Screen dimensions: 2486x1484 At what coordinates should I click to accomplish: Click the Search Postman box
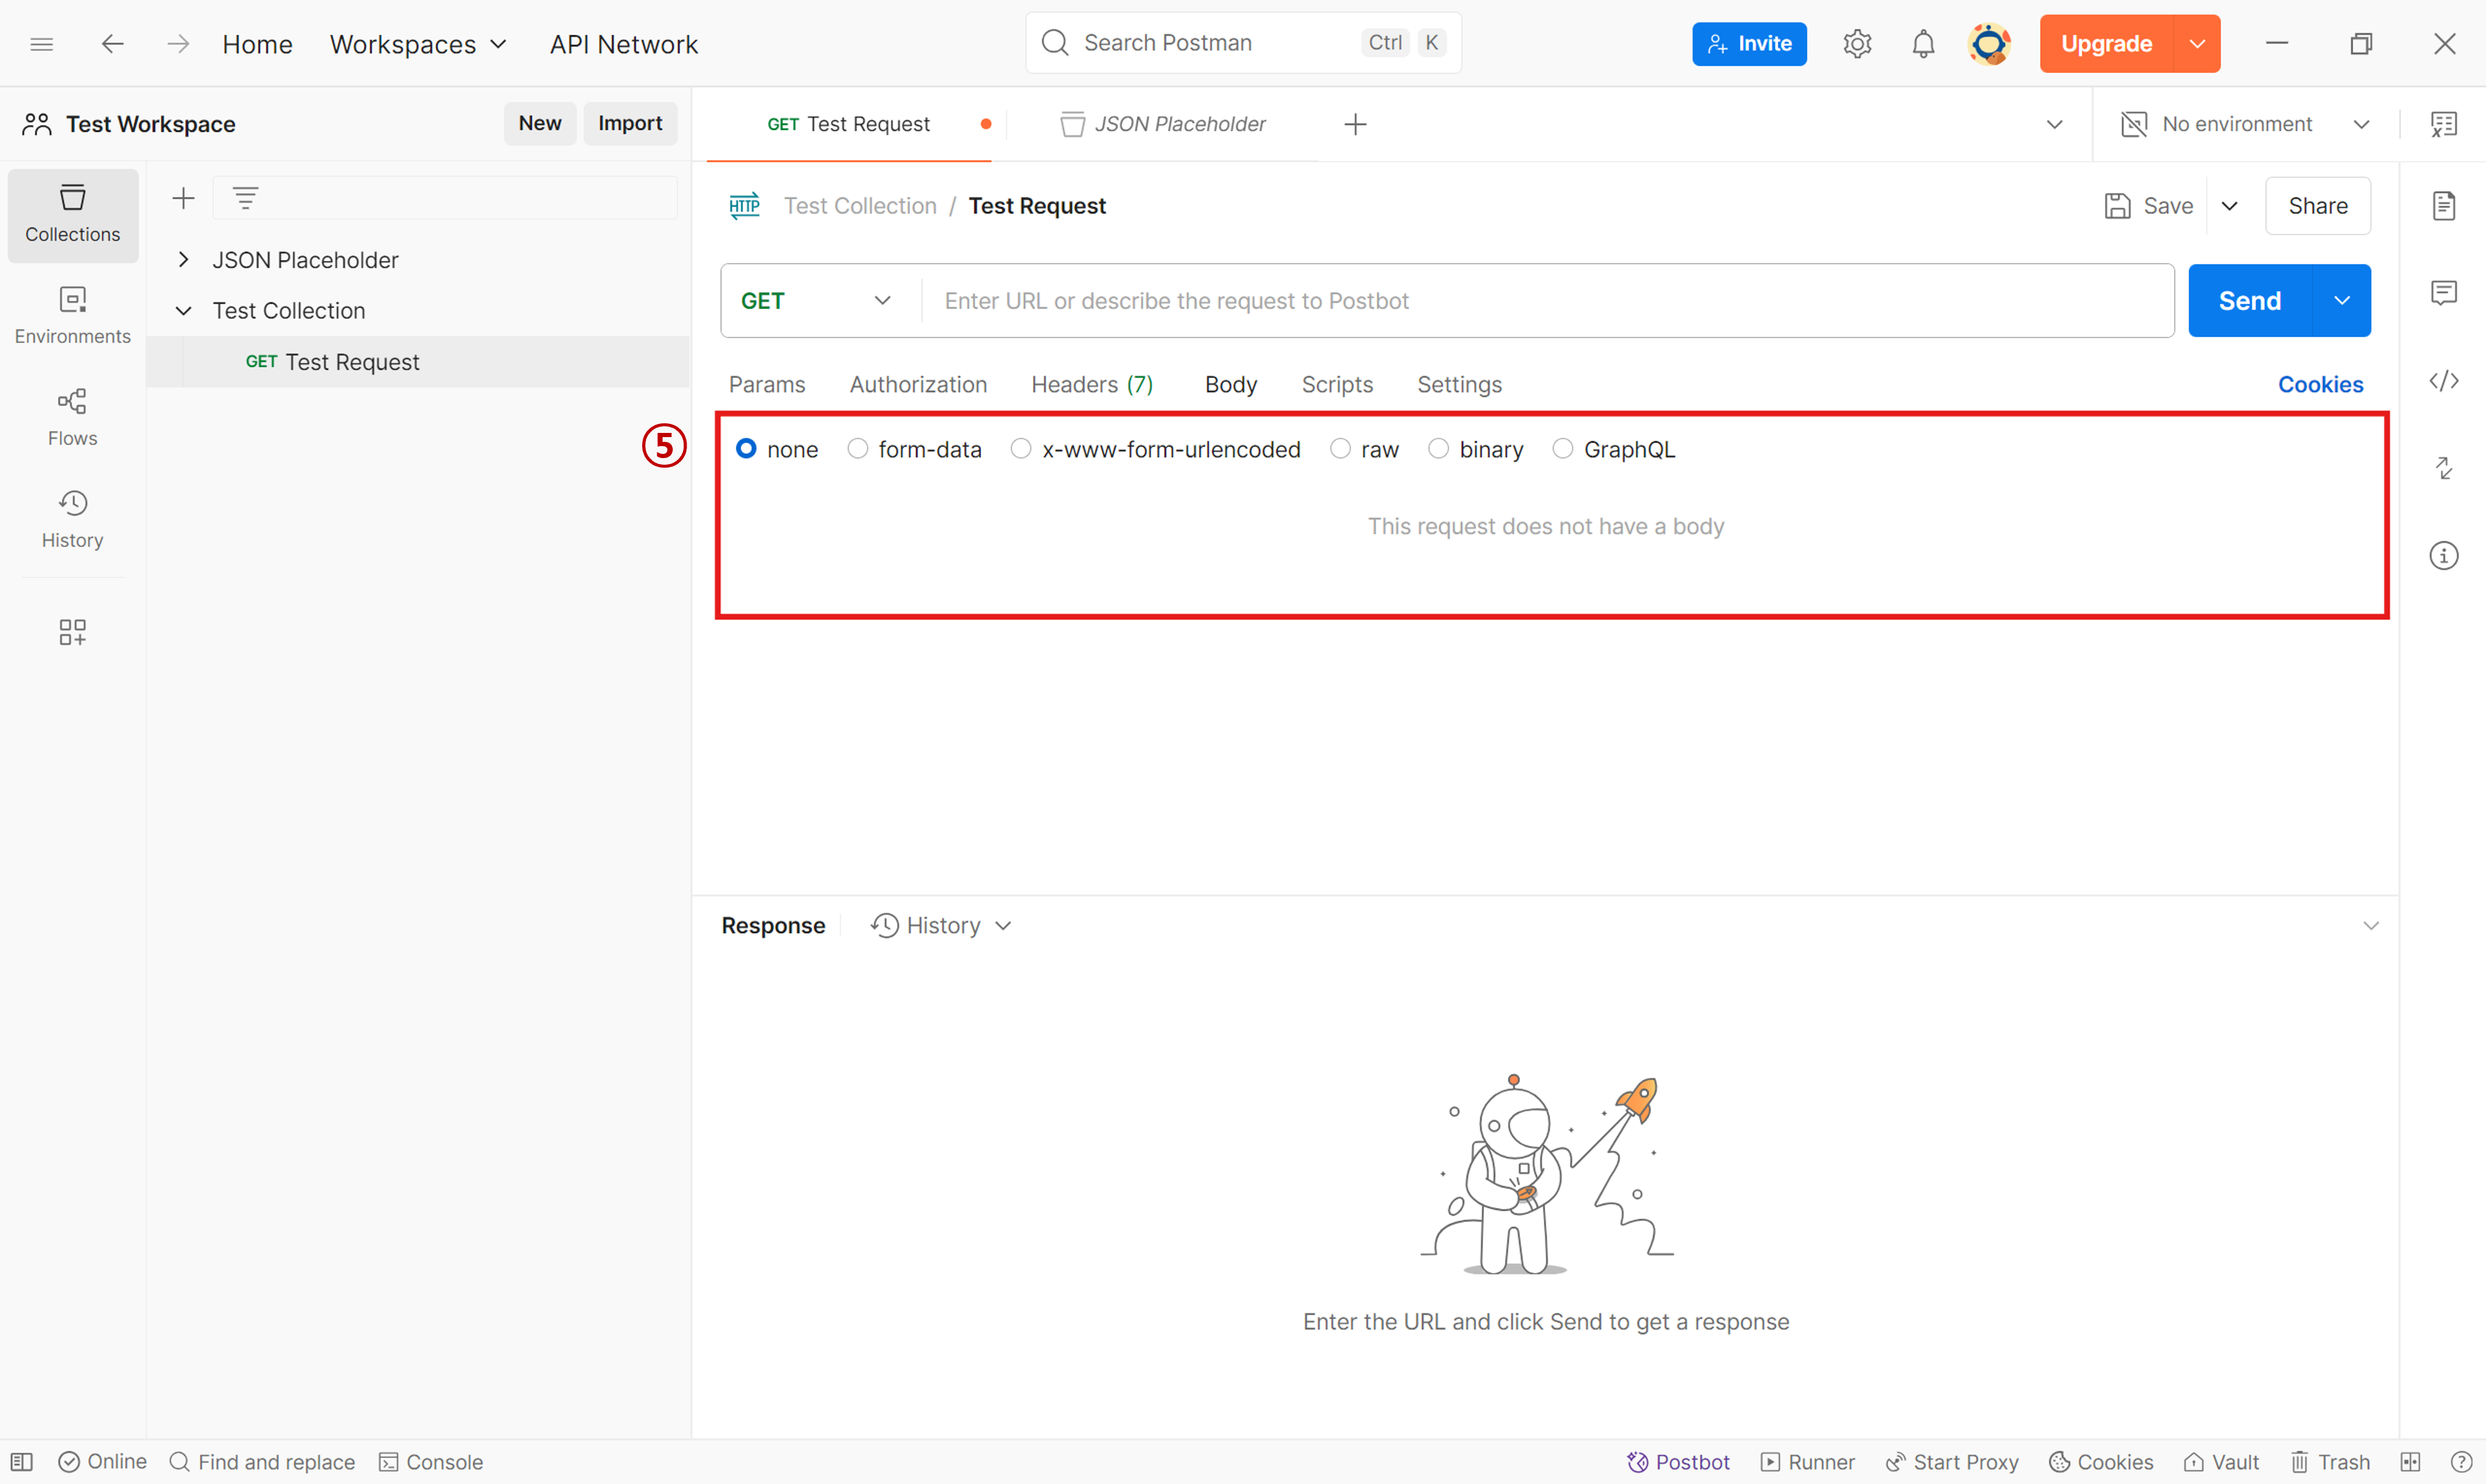click(x=1243, y=43)
